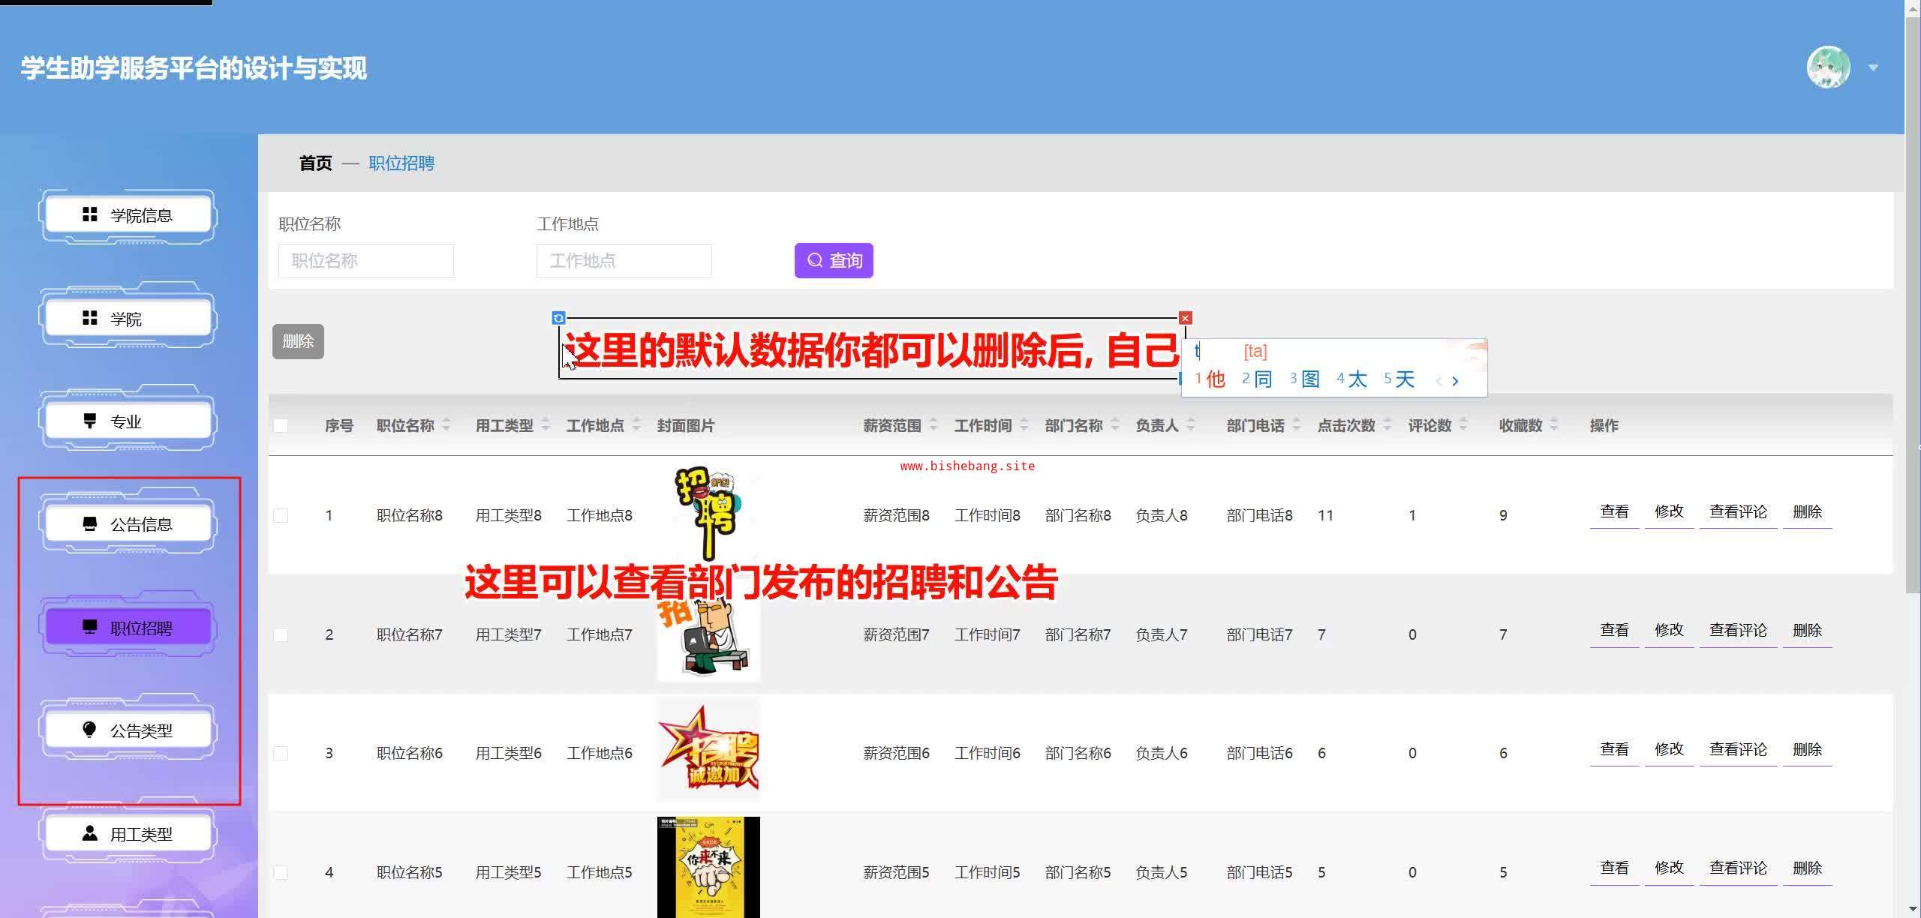Sort by the 职位名称 column arrows
Image resolution: width=1921 pixels, height=918 pixels.
tap(446, 425)
